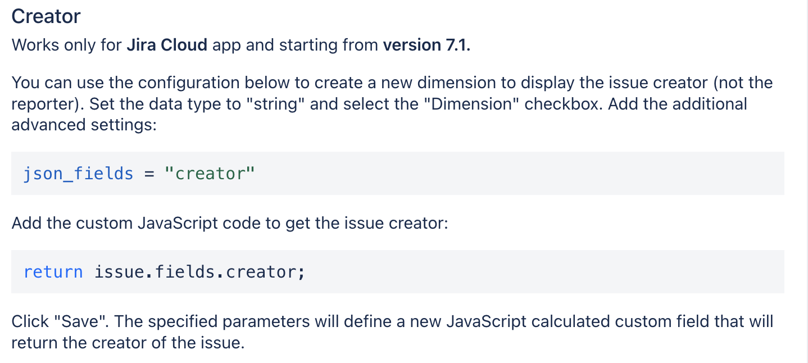Click the "creator" string value in code

pos(210,173)
